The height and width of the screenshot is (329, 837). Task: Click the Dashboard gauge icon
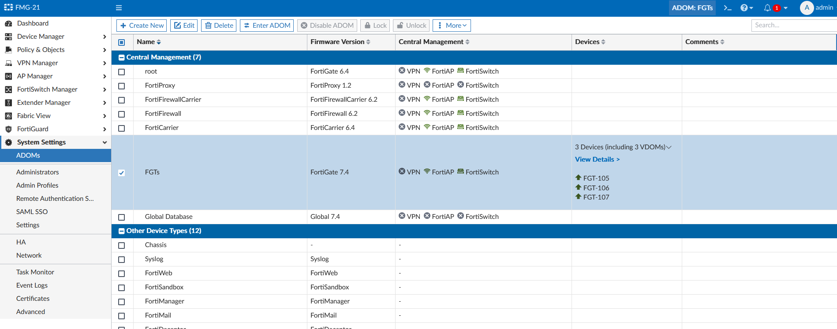8,23
